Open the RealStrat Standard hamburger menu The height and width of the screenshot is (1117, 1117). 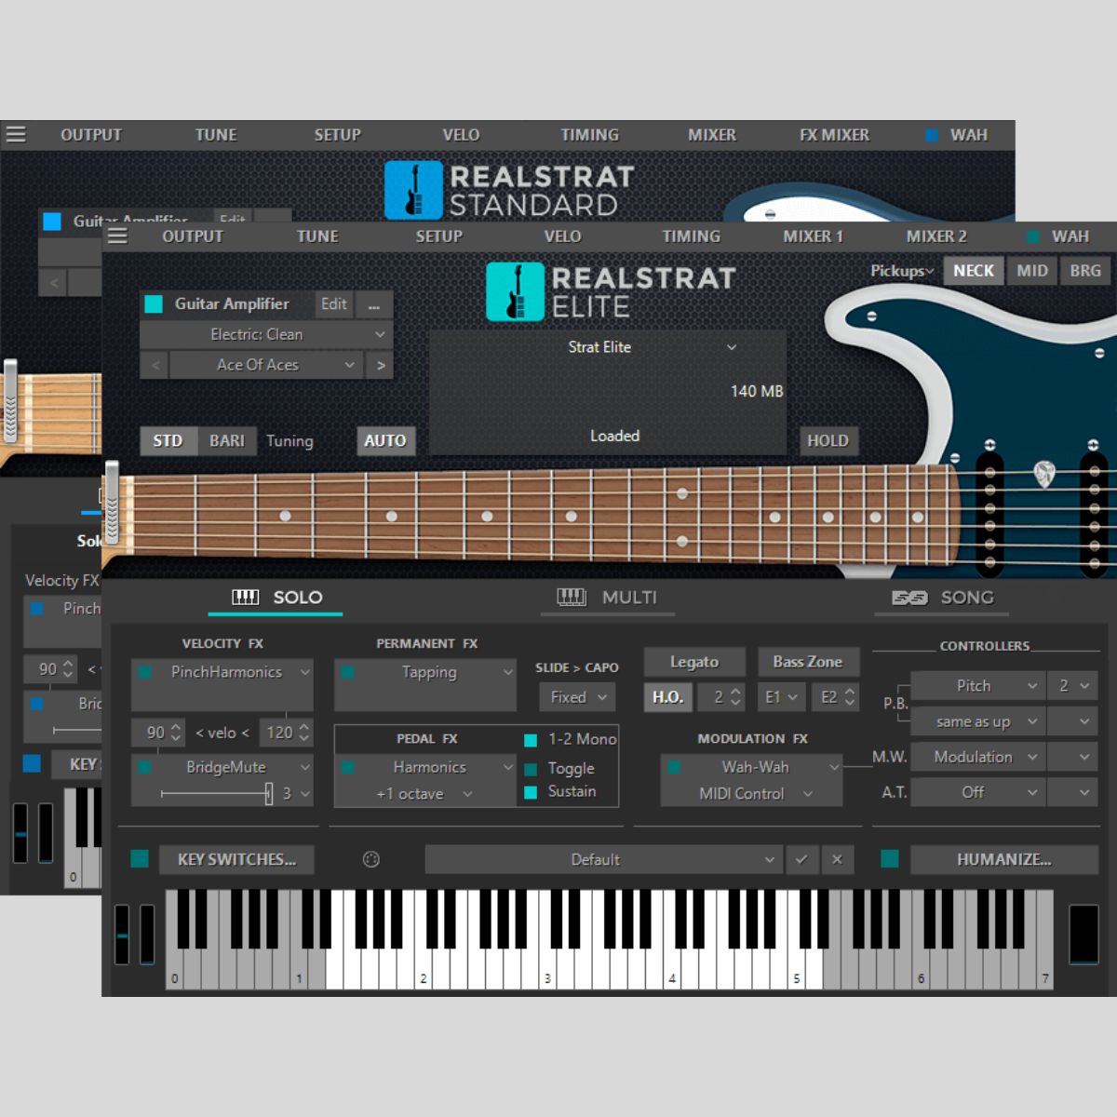tap(16, 134)
